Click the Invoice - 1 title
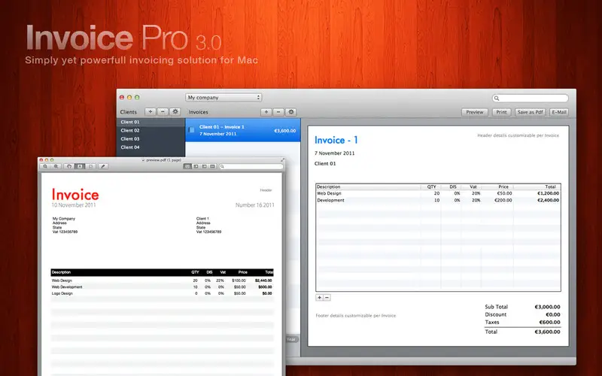The width and height of the screenshot is (602, 376). 336,140
